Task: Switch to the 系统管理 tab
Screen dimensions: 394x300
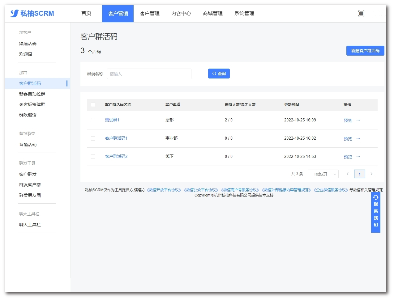Action: click(x=244, y=14)
